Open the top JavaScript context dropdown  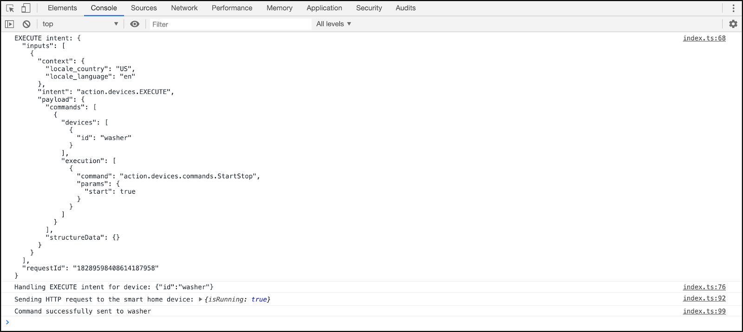point(80,24)
